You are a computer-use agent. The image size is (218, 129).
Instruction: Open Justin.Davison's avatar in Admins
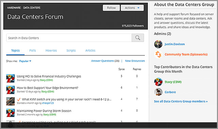coord(158,44)
